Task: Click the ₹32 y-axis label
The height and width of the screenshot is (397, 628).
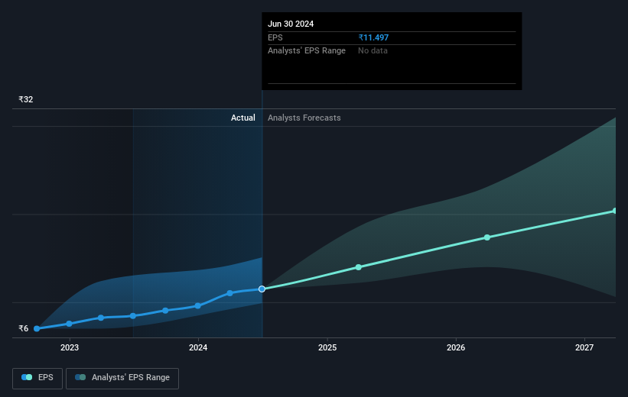Action: point(26,99)
